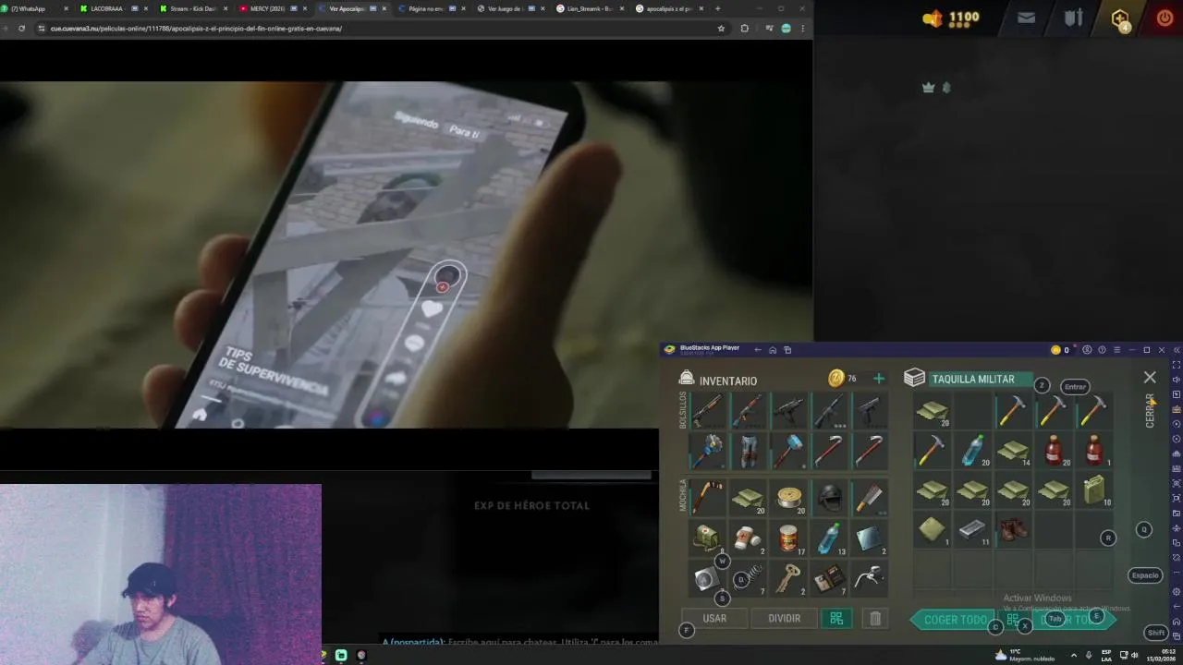Select the cleaver in backpack
This screenshot has width=1183, height=665.
coord(869,498)
